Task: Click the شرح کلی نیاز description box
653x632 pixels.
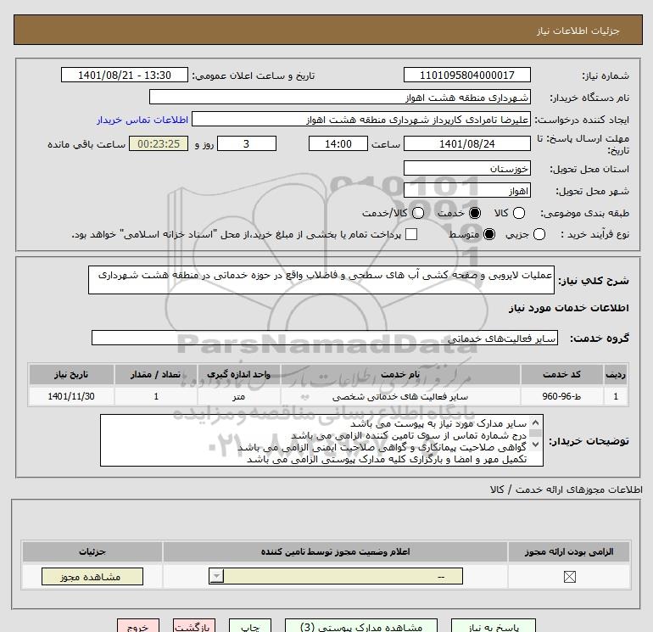Action: 321,280
